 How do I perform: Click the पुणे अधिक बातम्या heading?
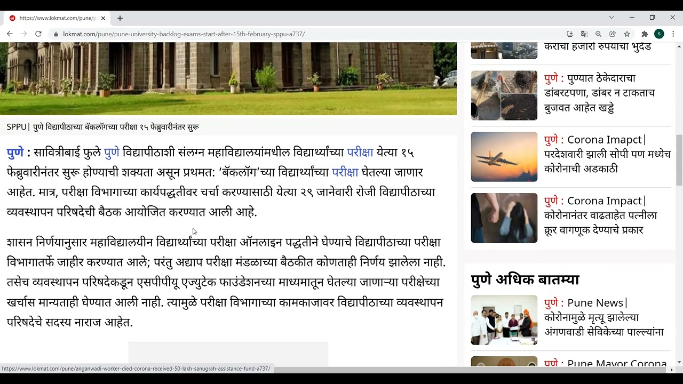point(525,279)
